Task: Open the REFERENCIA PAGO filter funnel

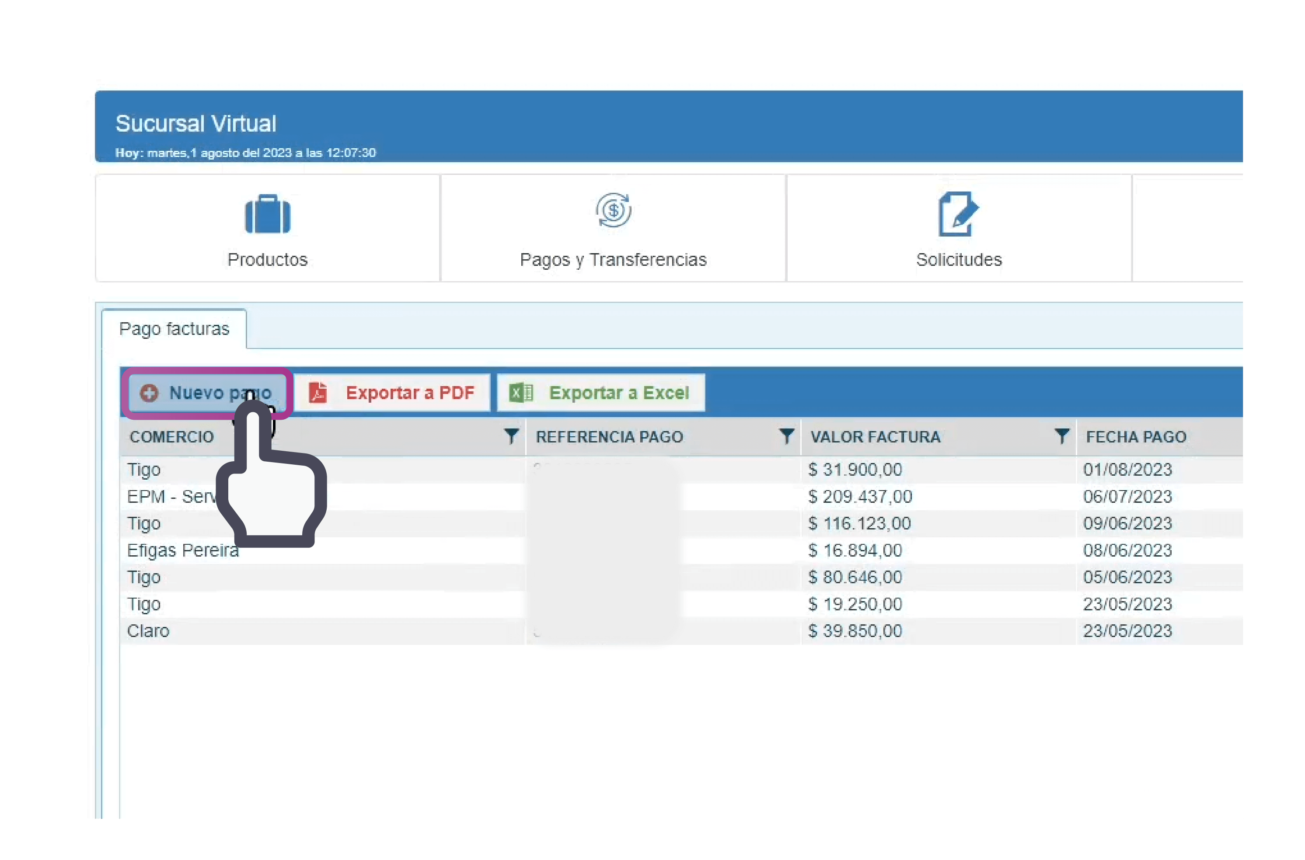Action: 786,437
